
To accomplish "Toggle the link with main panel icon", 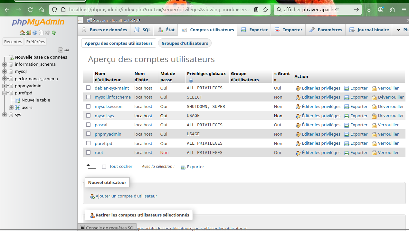I will click(67, 50).
